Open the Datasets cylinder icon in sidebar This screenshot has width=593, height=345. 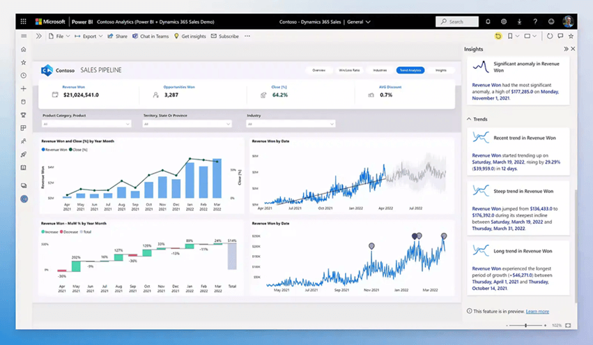24,102
